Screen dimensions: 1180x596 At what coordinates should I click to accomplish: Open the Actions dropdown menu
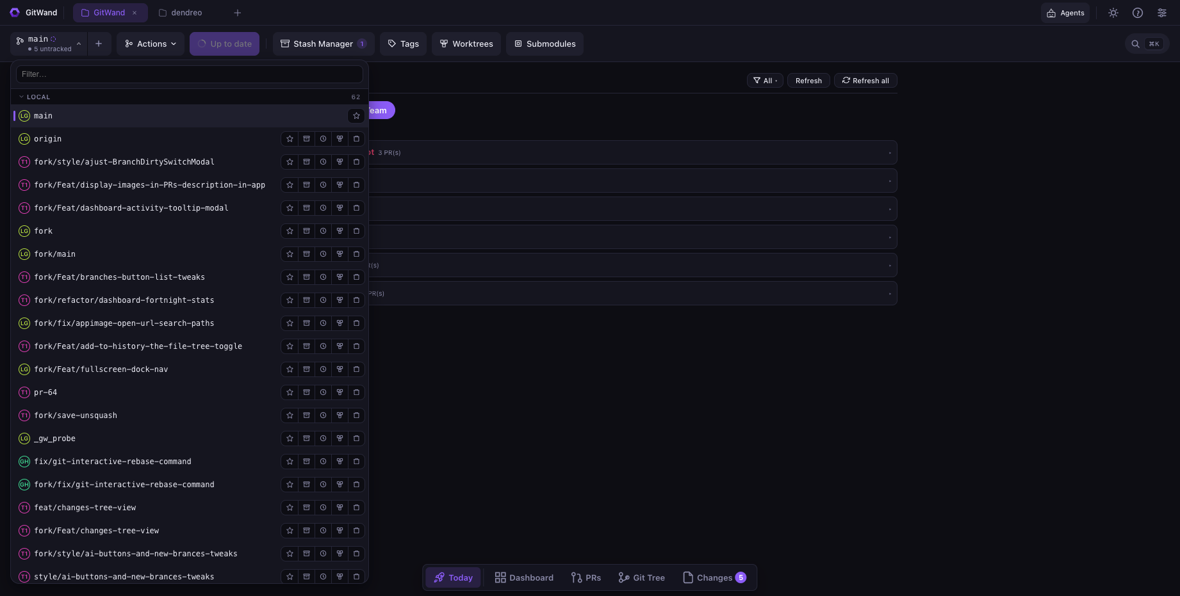click(151, 44)
